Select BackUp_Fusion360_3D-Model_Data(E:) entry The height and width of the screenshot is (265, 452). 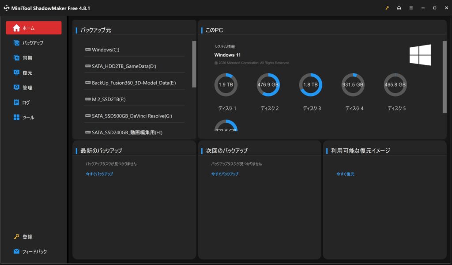[134, 83]
